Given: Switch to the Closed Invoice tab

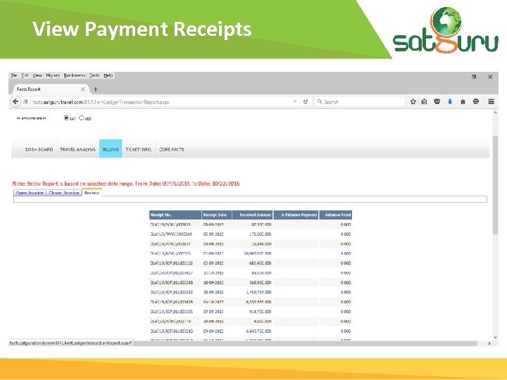Looking at the screenshot, I should [64, 193].
